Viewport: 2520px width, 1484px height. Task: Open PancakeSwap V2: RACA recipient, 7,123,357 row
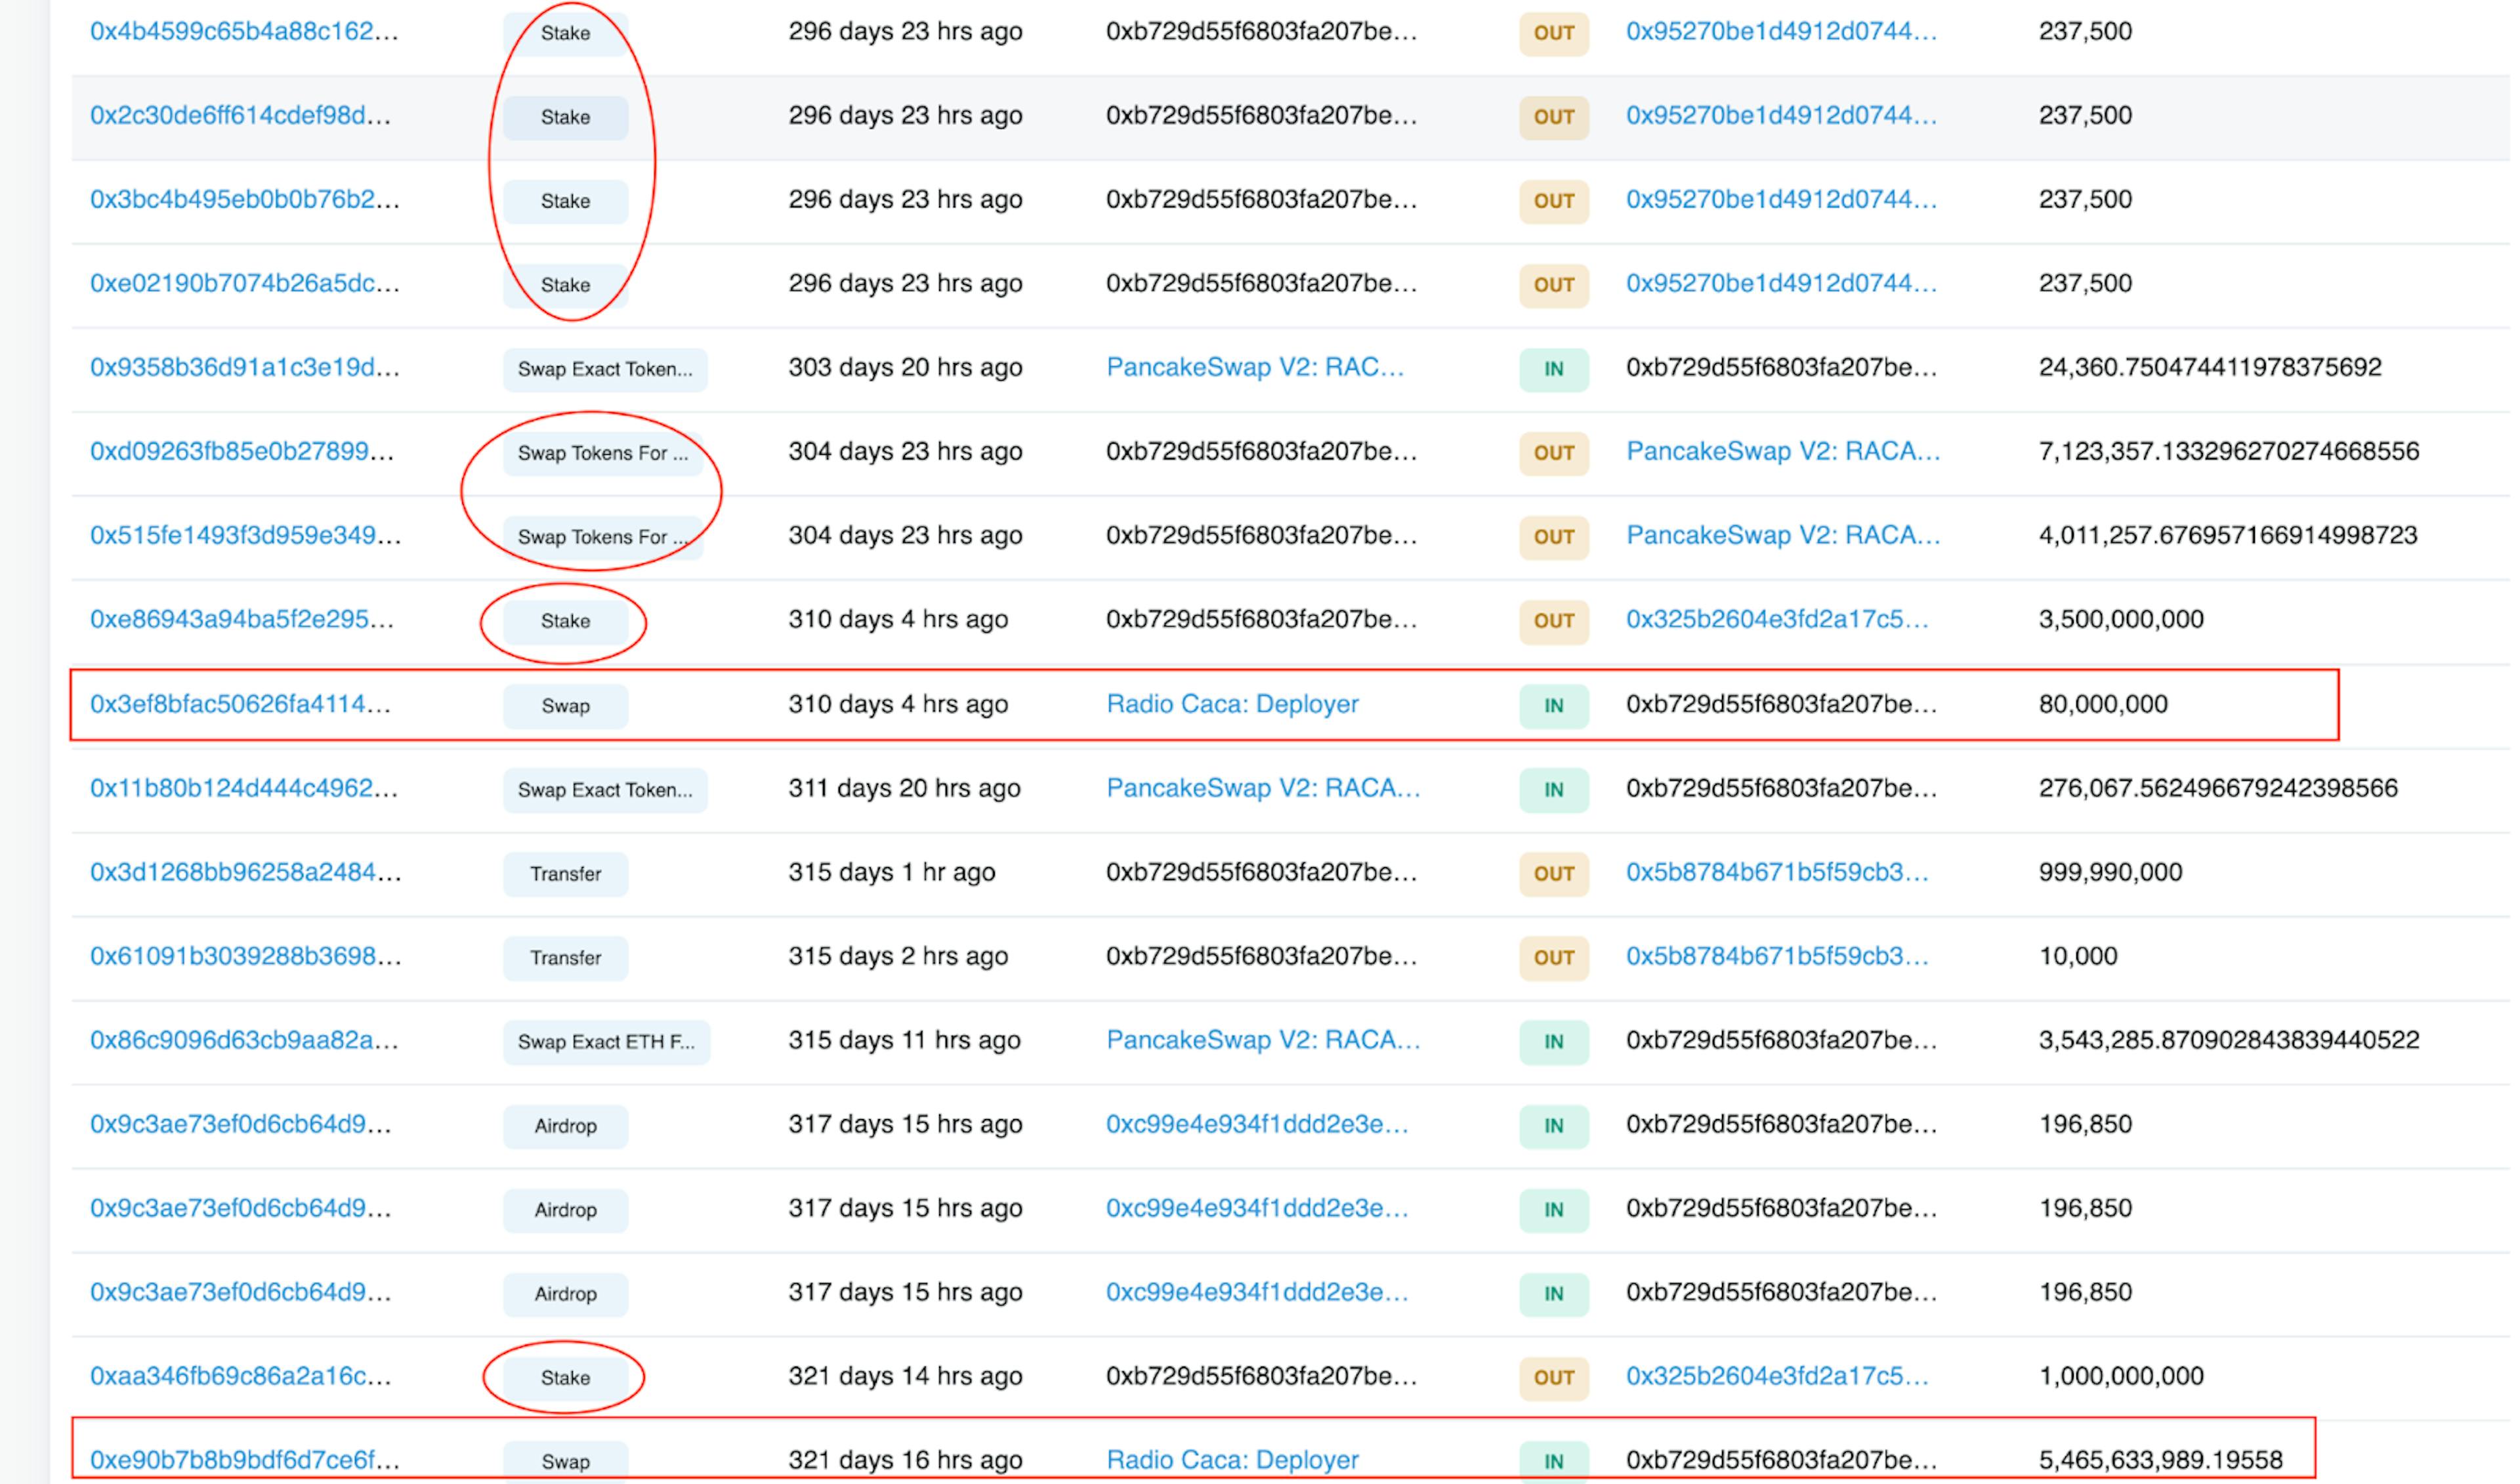[x=1784, y=452]
